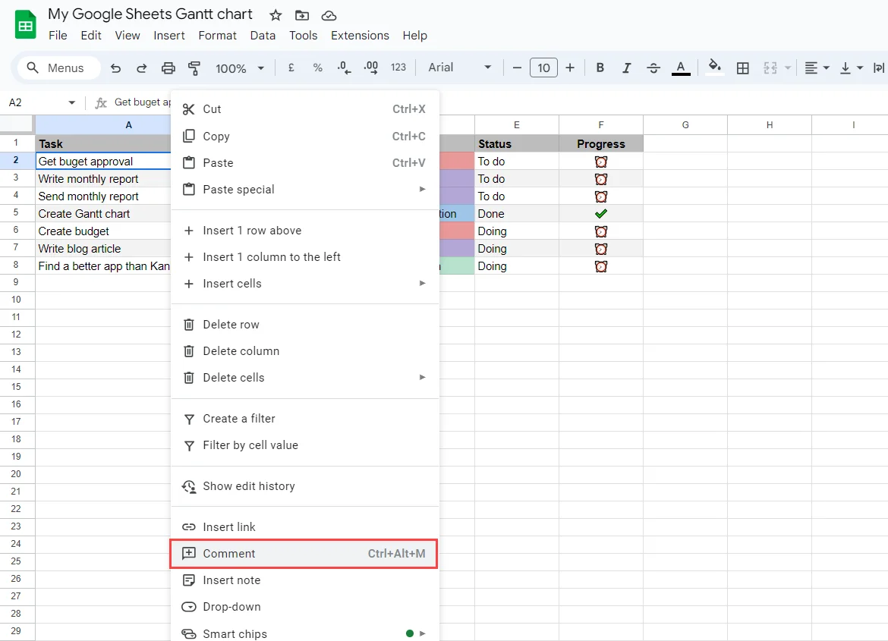Choose Cut from context menu
The height and width of the screenshot is (641, 888).
click(x=304, y=109)
